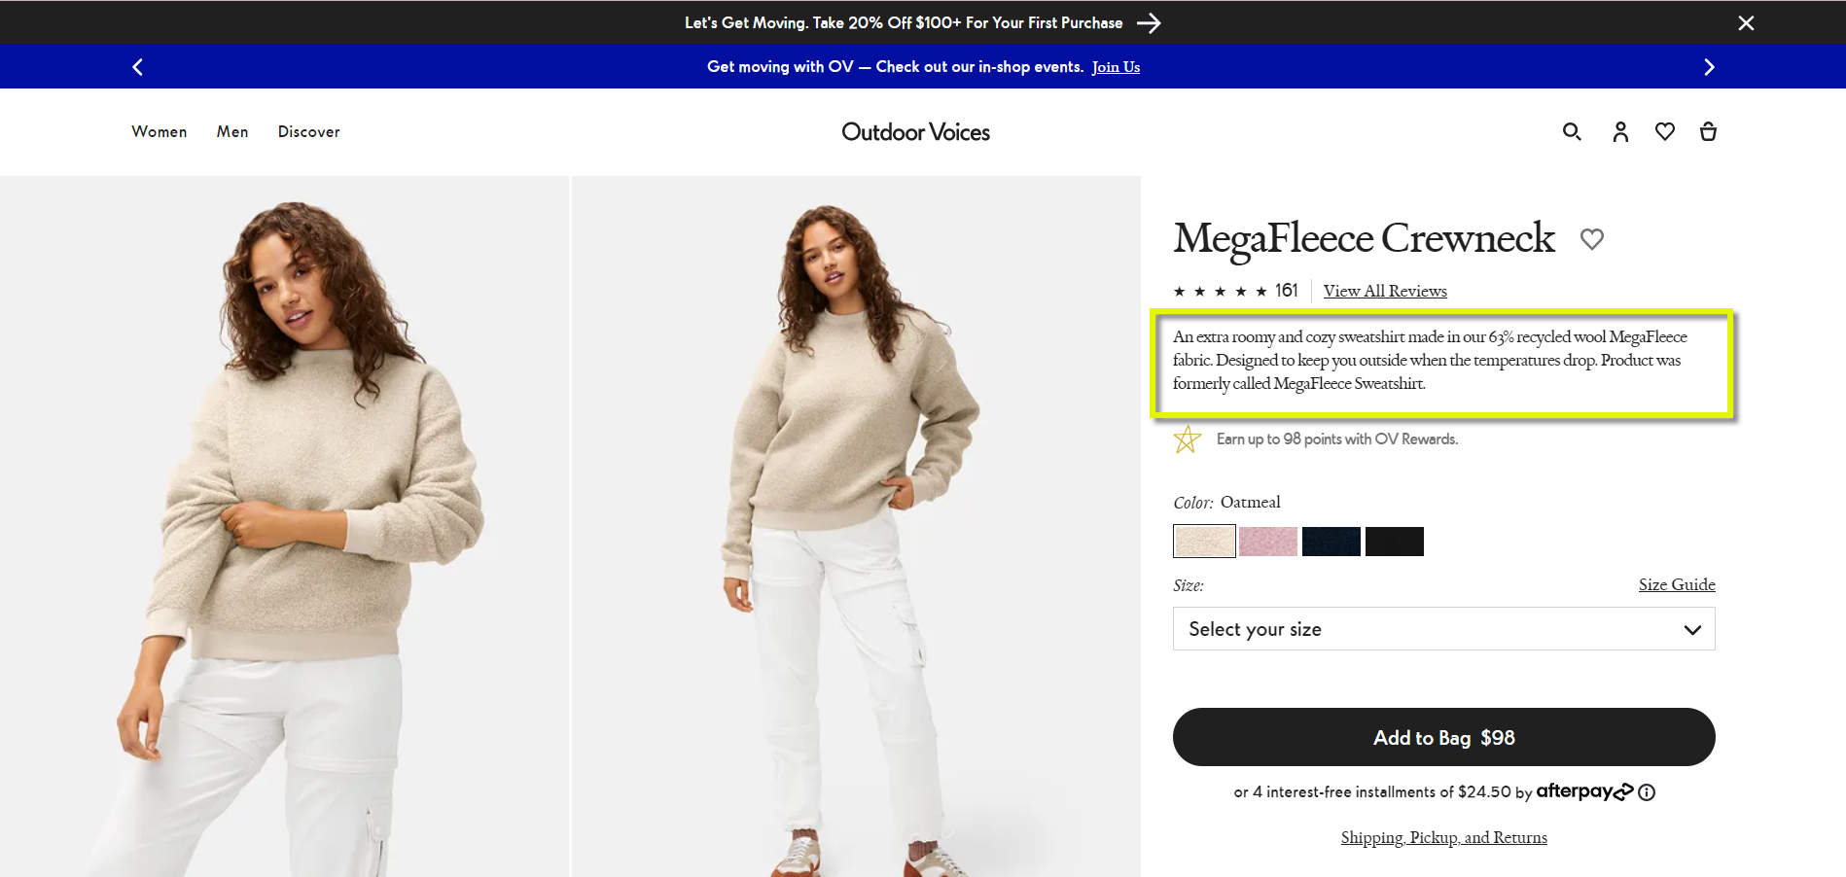Image resolution: width=1846 pixels, height=877 pixels.
Task: Click the OV Rewards star icon
Action: [x=1187, y=439]
